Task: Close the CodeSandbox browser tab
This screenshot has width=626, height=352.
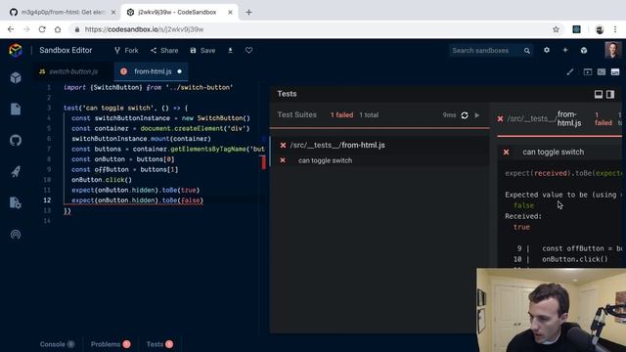Action: [x=231, y=13]
